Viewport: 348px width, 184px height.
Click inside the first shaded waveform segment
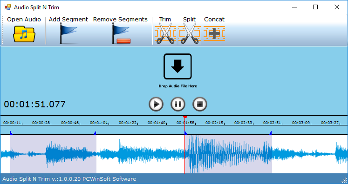click(x=53, y=154)
